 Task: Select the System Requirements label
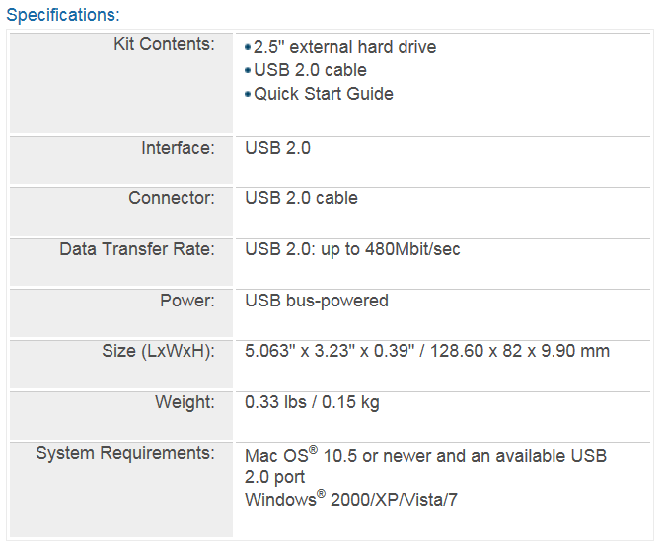click(x=125, y=453)
